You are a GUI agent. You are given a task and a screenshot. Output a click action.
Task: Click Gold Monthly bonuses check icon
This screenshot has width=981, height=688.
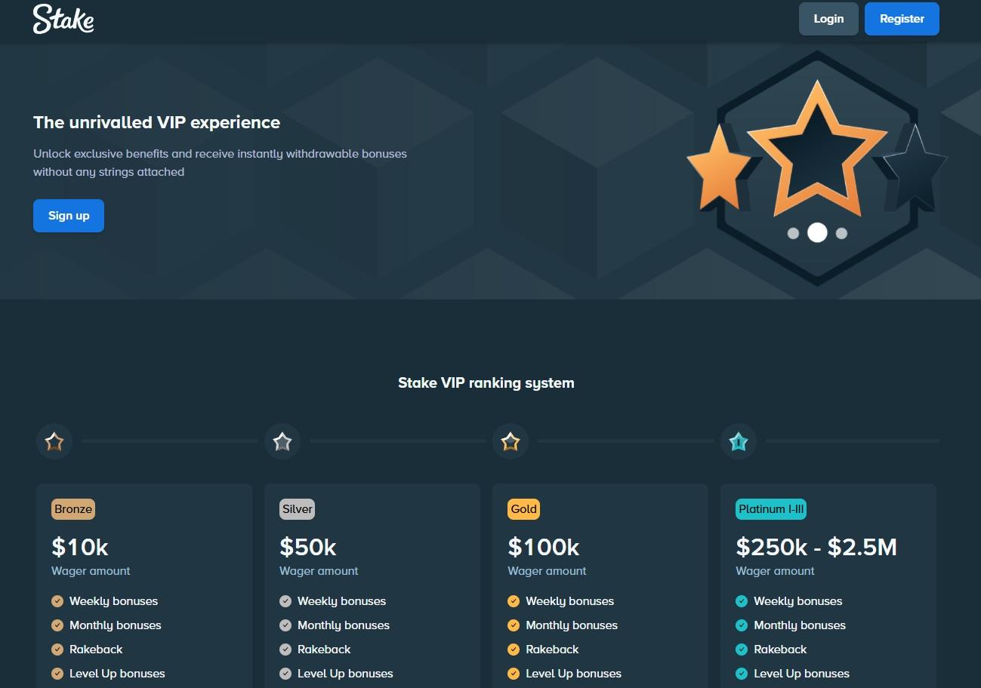point(514,625)
